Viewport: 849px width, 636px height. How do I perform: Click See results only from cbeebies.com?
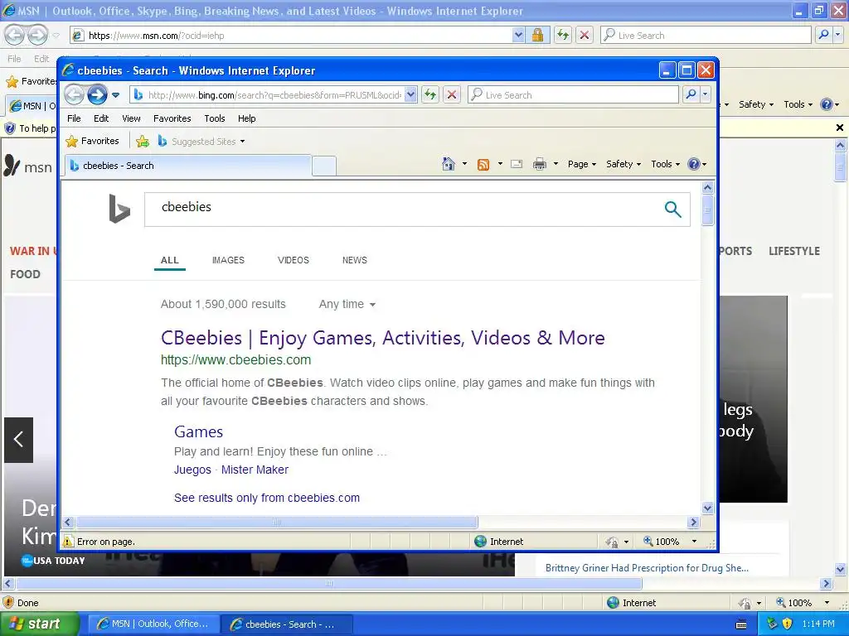[267, 498]
